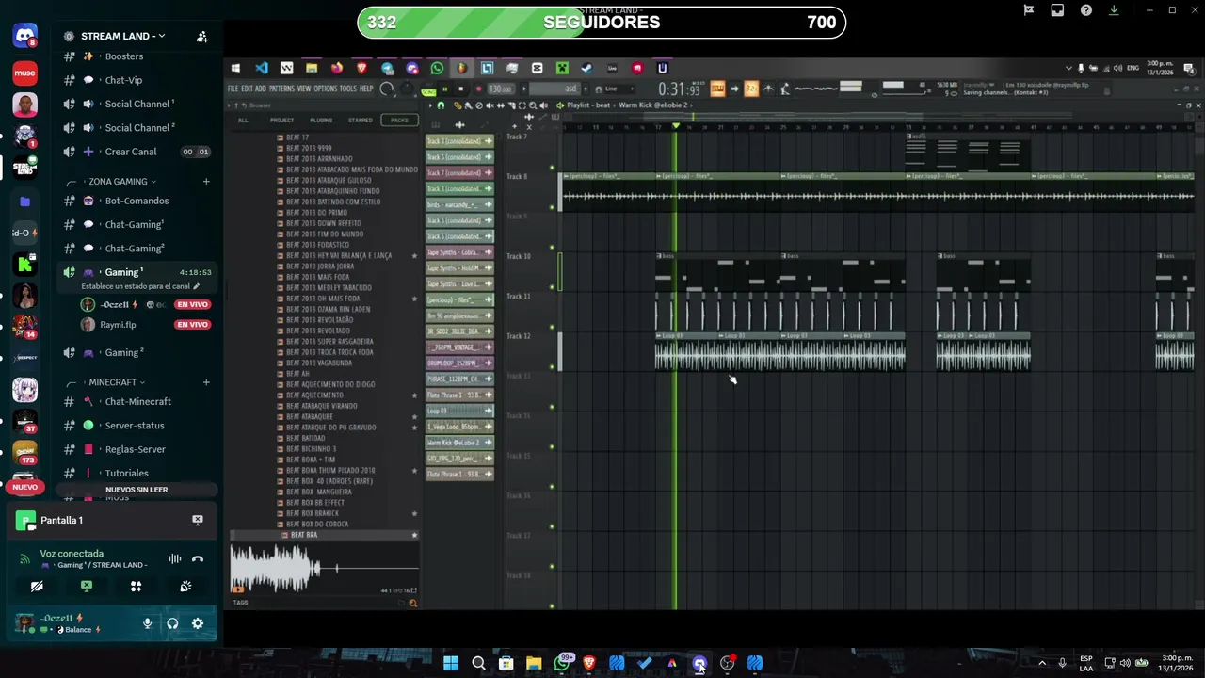Open File Explorer on bottom taskbar
The width and height of the screenshot is (1205, 678).
(x=534, y=664)
